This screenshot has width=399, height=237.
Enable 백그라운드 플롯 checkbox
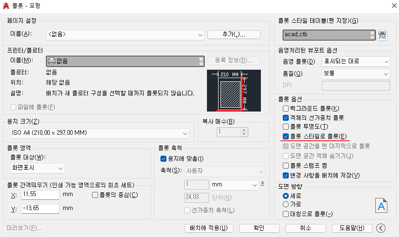click(286, 109)
